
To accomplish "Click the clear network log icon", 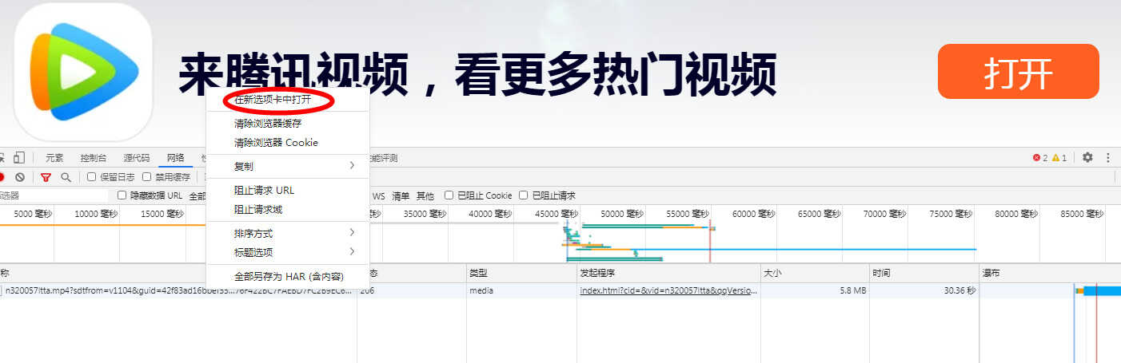I will pos(20,177).
